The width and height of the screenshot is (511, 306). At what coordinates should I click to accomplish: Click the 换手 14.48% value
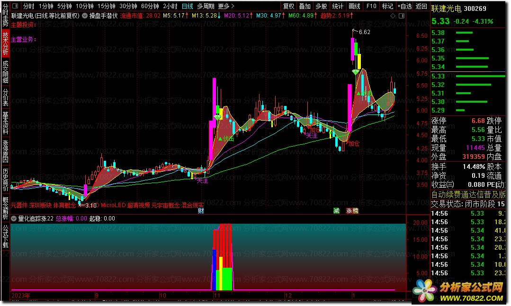474,166
